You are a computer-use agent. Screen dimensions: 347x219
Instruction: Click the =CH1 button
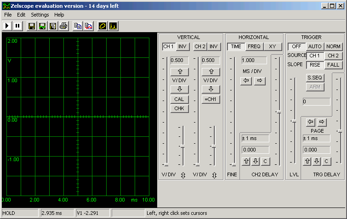[210, 100]
